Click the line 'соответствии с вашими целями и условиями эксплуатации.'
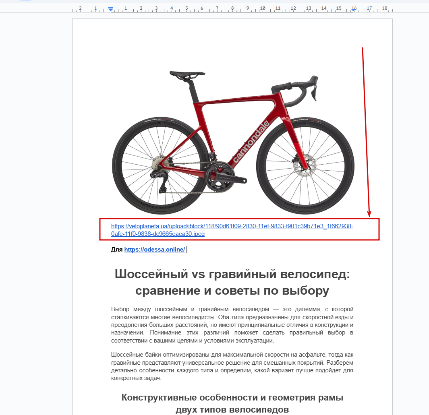 click(193, 341)
